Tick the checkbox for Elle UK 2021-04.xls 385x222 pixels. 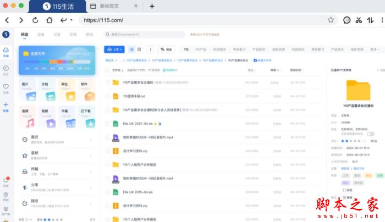click(x=107, y=124)
